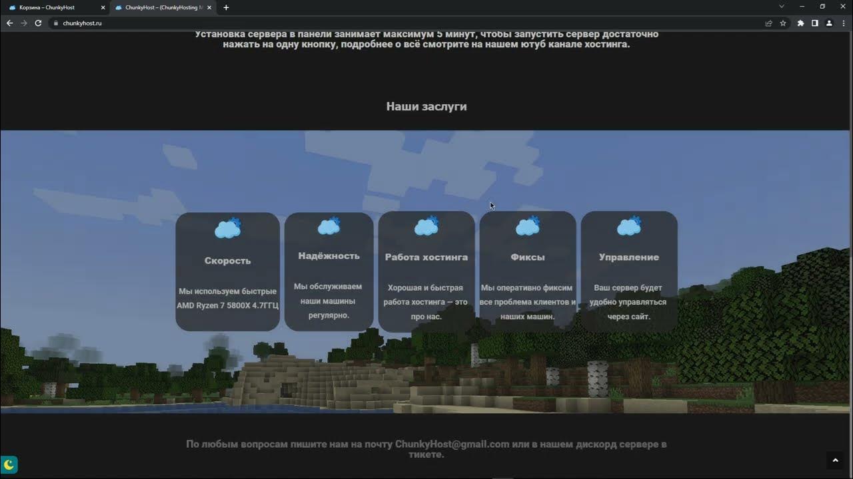
Task: Click the cloud icon above Работа хостинга
Action: (426, 227)
